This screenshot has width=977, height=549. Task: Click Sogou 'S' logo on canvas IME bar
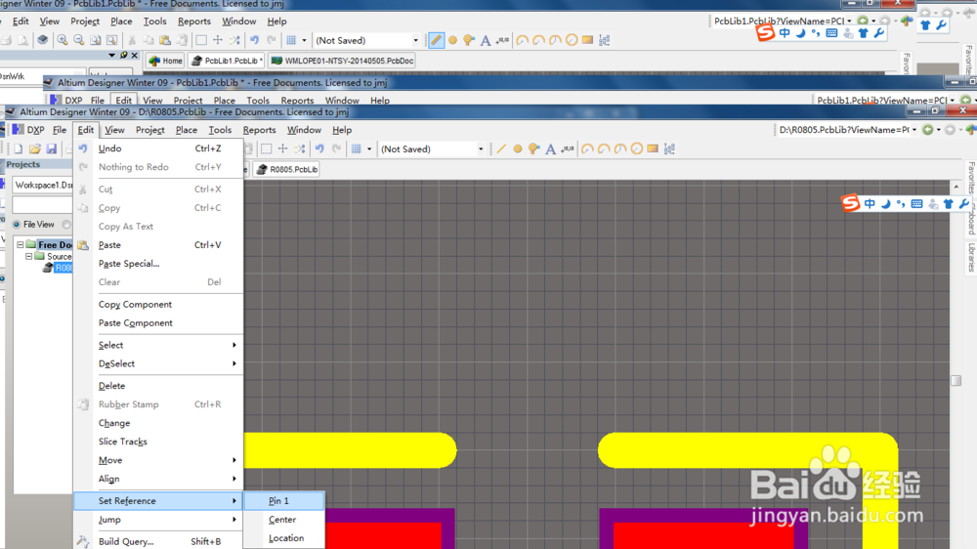851,203
